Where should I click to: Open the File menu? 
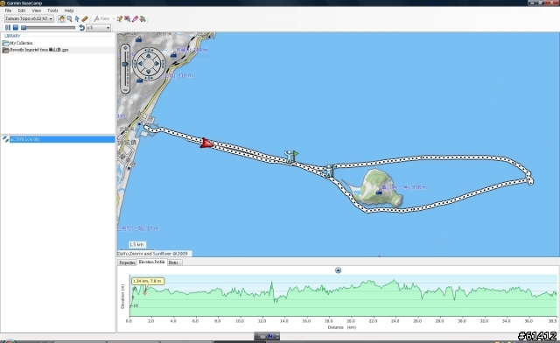click(x=8, y=10)
